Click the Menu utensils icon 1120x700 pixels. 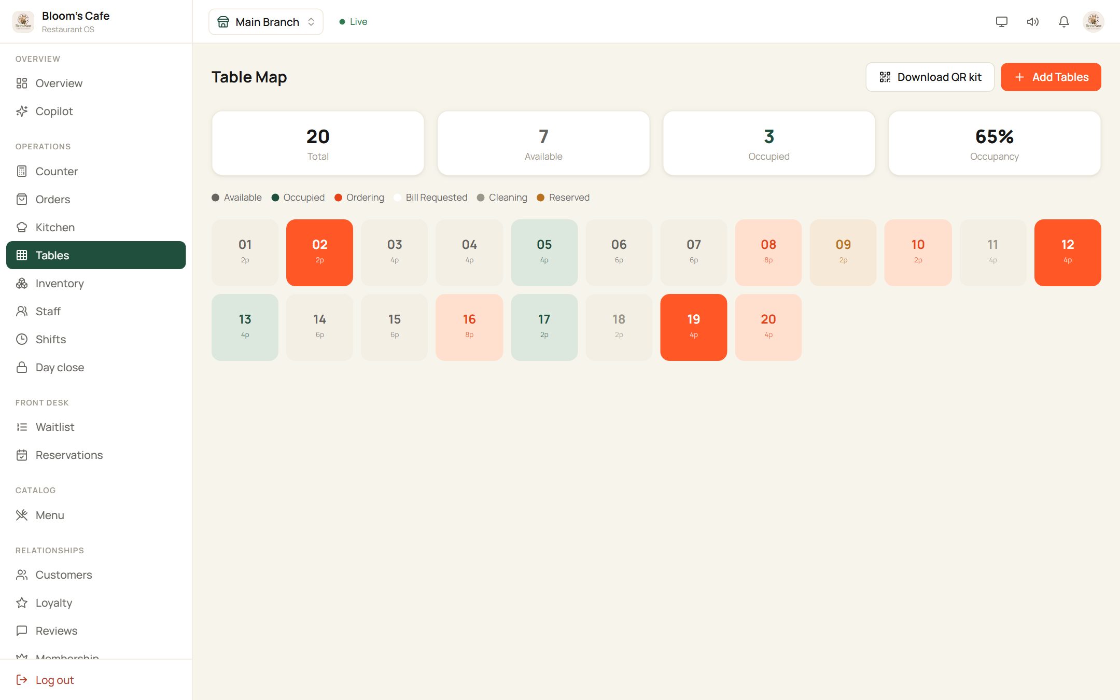(22, 515)
